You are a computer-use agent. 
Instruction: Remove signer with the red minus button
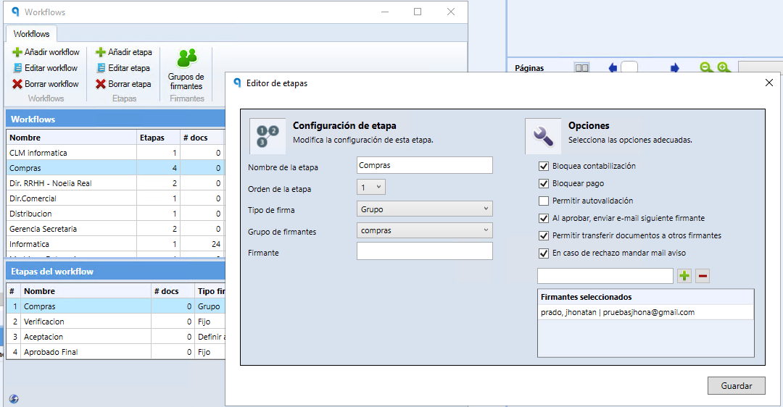(x=703, y=276)
